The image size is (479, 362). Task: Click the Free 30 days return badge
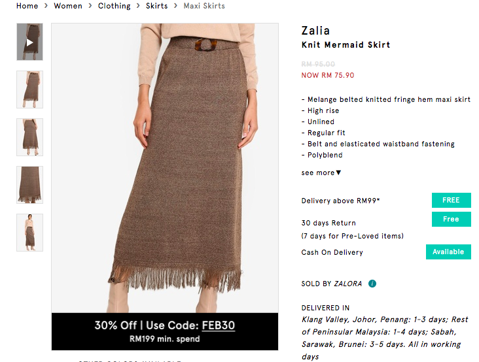pos(452,219)
